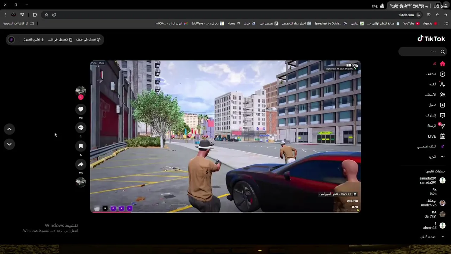Viewport: 451px width, 254px height.
Task: Toggle video sound with the speaker icon
Action: click(355, 66)
